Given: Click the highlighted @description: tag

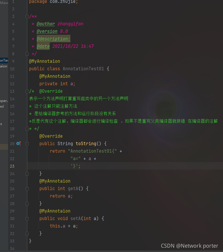Looking at the screenshot, I should coord(53,39).
